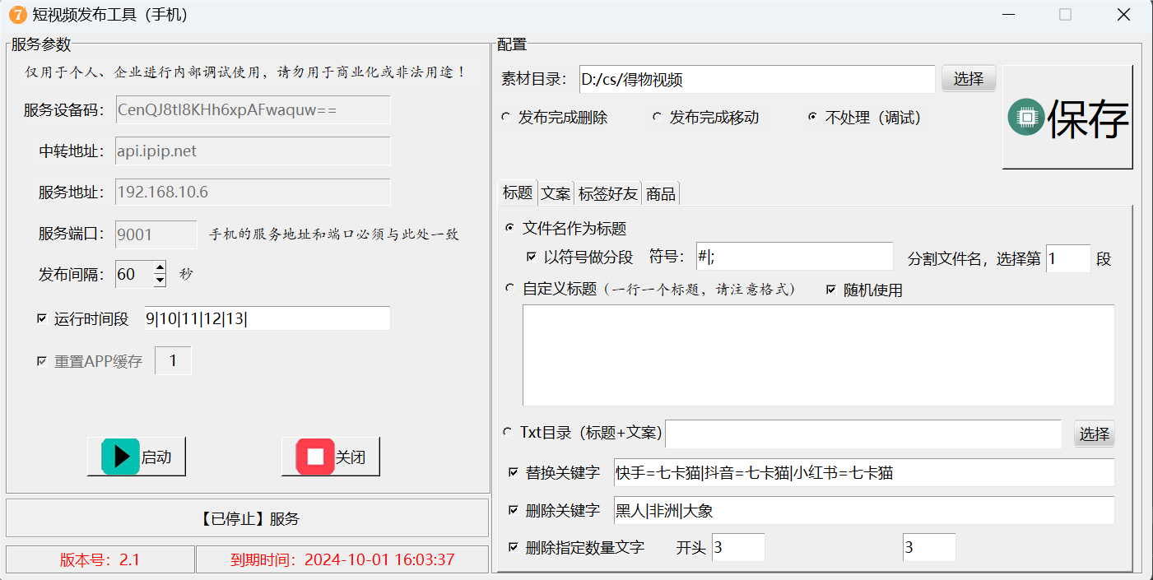Uncheck the 随机使用 checkbox

tap(831, 290)
